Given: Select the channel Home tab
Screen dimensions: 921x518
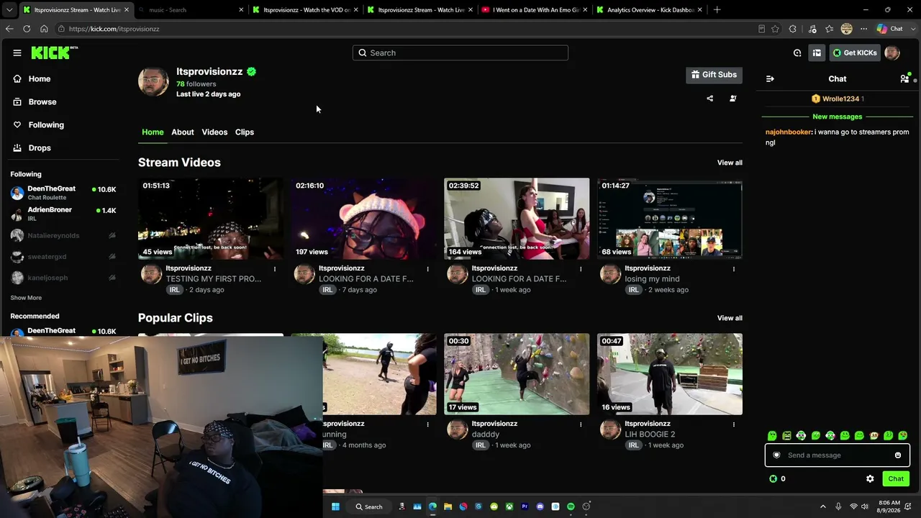Looking at the screenshot, I should click(153, 132).
